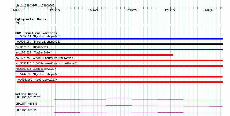Open nsv6341165 (Sedlazeck2020) label

coord(37,80)
